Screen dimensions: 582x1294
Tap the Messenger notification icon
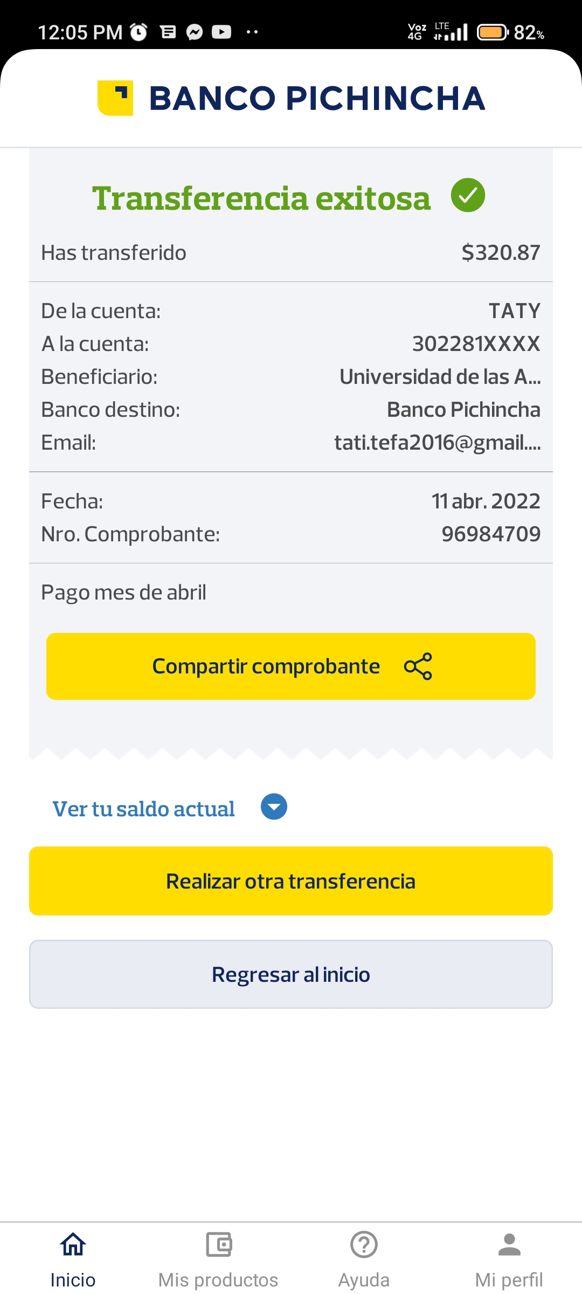click(x=195, y=32)
